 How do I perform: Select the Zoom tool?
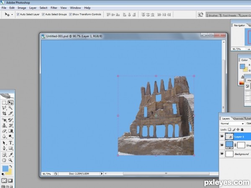(x=10, y=160)
